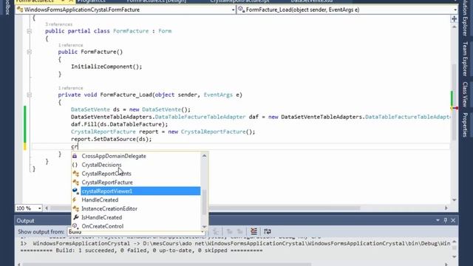Click the editor horizontal scroll right arrow

coord(446,208)
